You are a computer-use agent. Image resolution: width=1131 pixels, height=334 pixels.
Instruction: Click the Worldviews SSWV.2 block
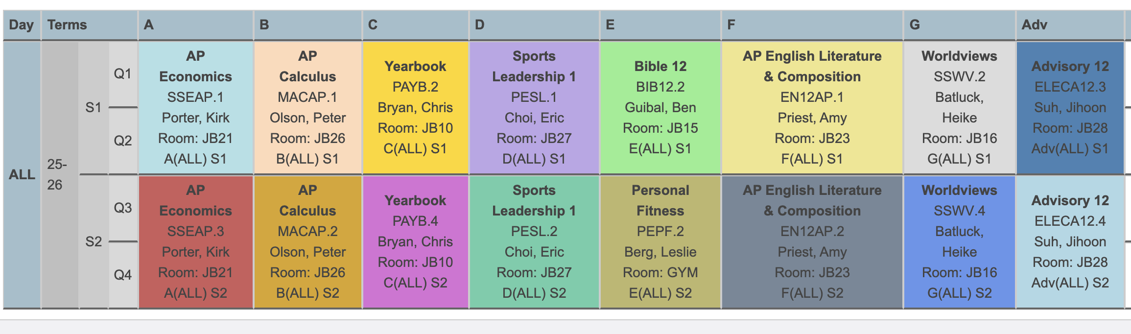pyautogui.click(x=959, y=107)
